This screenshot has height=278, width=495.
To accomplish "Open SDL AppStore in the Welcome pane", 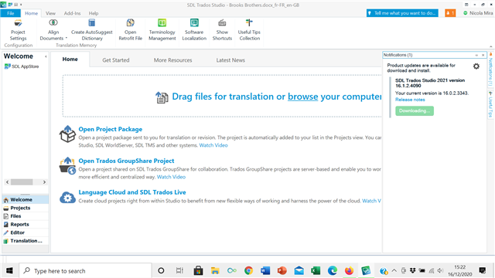I will [22, 66].
